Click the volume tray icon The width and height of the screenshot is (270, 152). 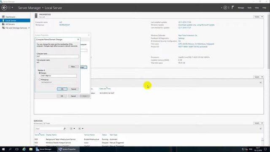246,149
